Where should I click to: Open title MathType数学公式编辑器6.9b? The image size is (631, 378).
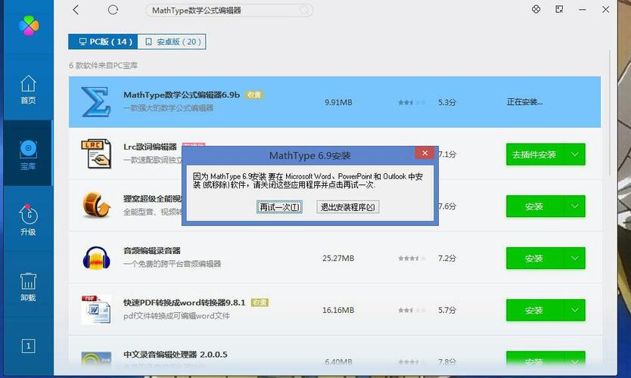pyautogui.click(x=182, y=95)
